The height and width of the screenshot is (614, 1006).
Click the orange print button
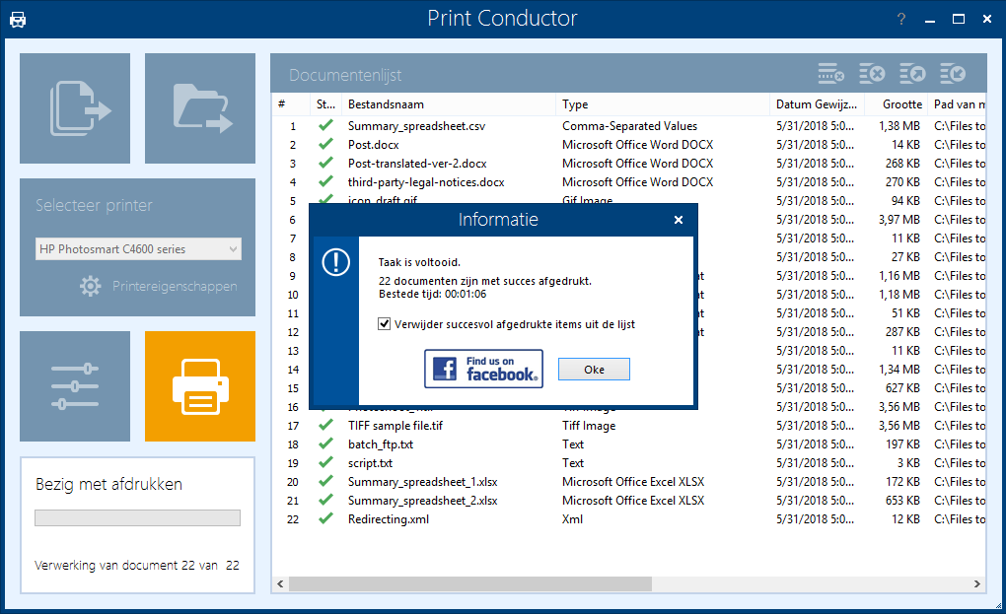pyautogui.click(x=200, y=386)
